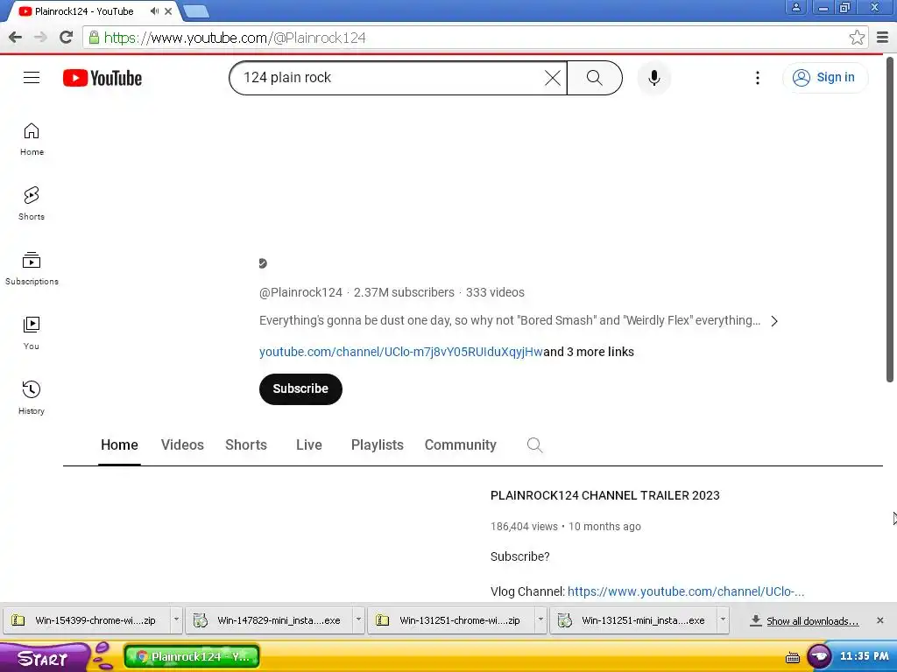The height and width of the screenshot is (672, 897).
Task: Search the channel with the magnifier icon
Action: (x=534, y=444)
